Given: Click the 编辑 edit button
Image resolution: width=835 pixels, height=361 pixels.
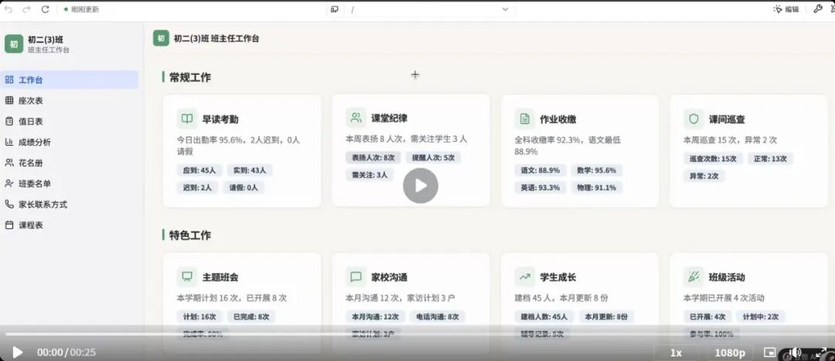Looking at the screenshot, I should pyautogui.click(x=786, y=9).
